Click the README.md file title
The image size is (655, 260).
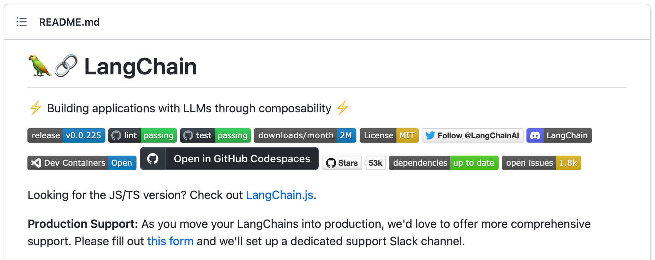69,22
